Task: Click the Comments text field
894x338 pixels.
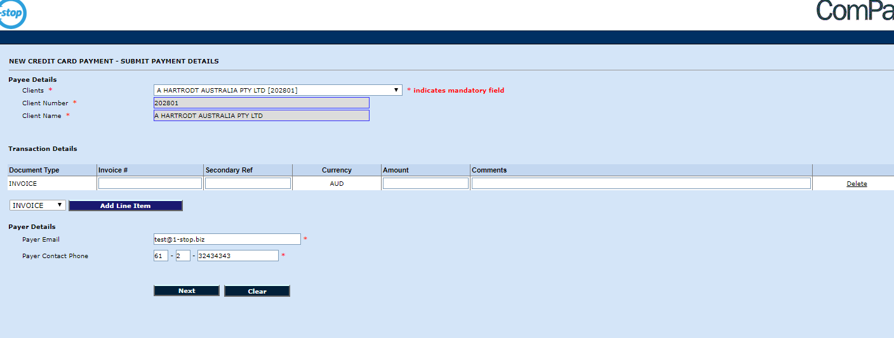Action: point(641,183)
